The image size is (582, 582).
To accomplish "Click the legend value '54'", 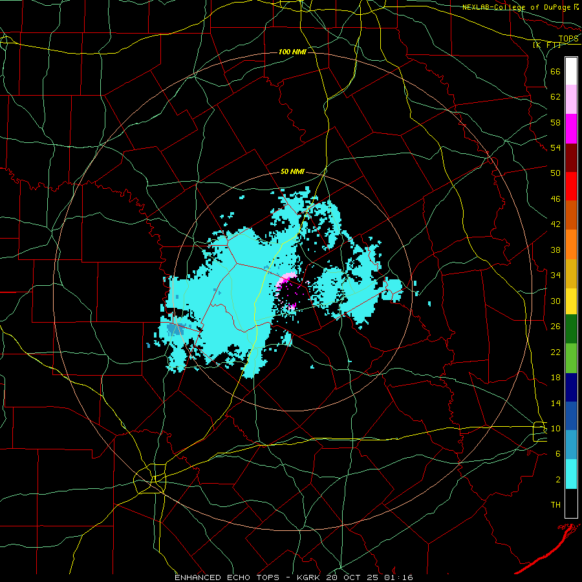I will [x=555, y=147].
